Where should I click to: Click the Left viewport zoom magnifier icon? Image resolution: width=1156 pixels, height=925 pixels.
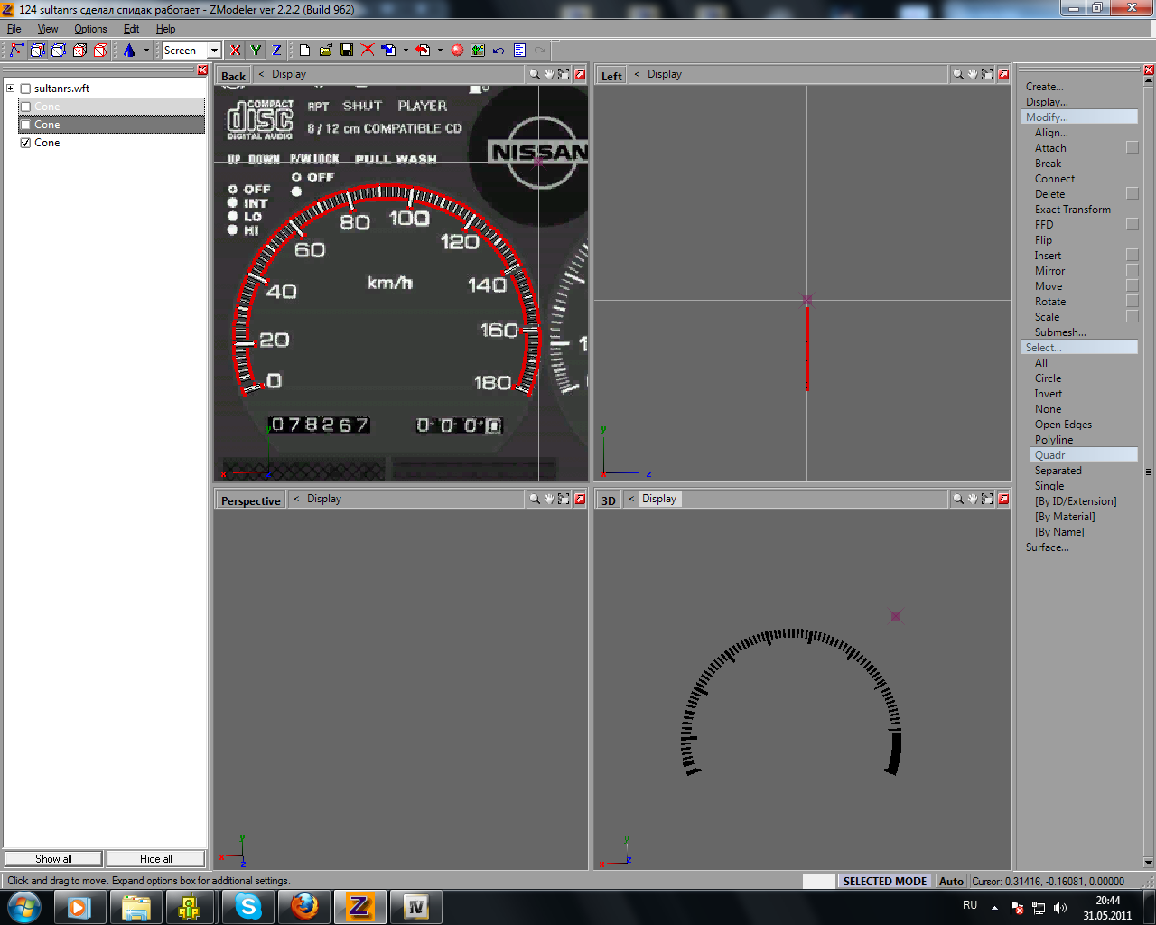click(958, 75)
